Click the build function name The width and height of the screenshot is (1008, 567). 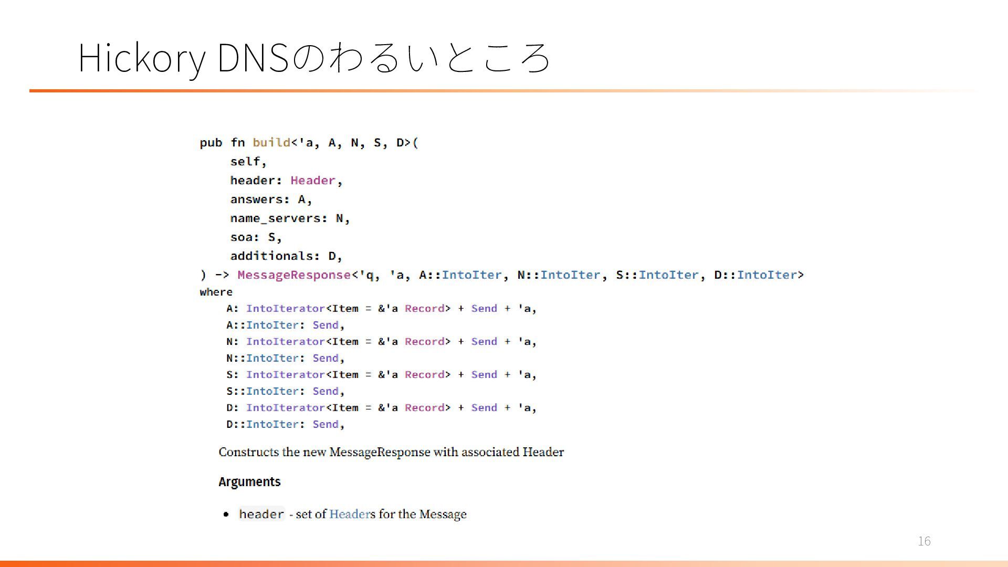pyautogui.click(x=271, y=143)
